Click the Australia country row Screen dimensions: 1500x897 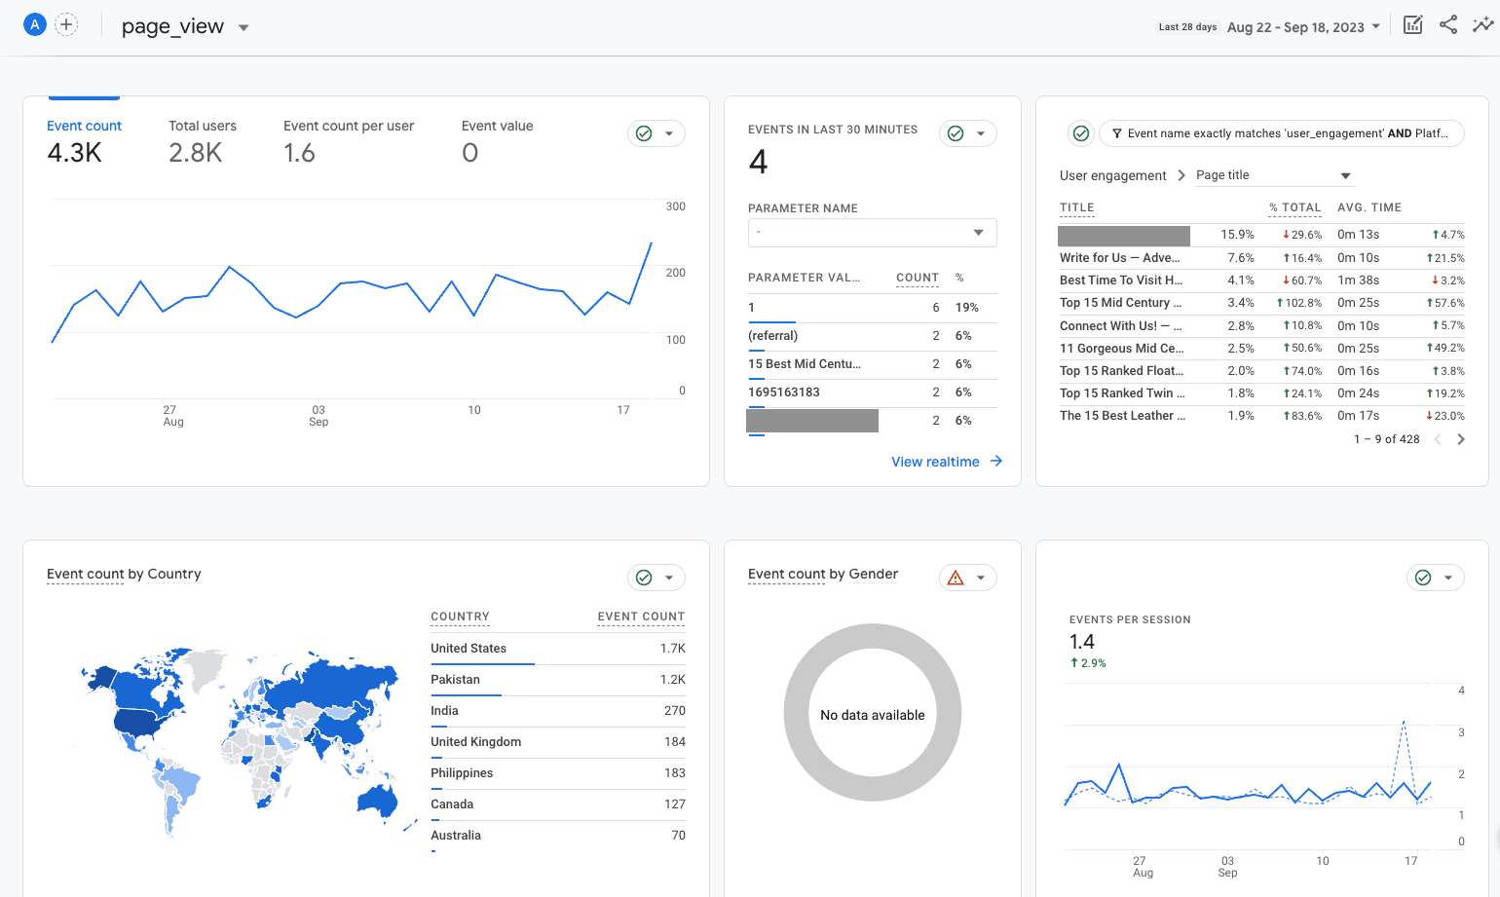click(558, 836)
